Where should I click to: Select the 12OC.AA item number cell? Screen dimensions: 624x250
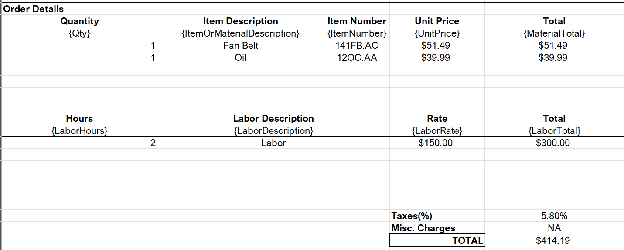pyautogui.click(x=357, y=57)
